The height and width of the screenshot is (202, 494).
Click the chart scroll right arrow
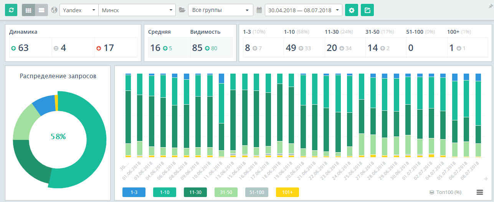click(x=486, y=178)
